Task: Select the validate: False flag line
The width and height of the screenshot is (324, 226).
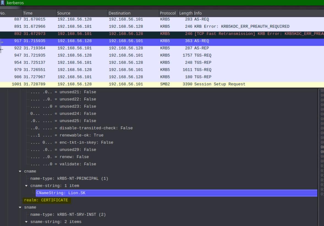Action: click(x=63, y=164)
